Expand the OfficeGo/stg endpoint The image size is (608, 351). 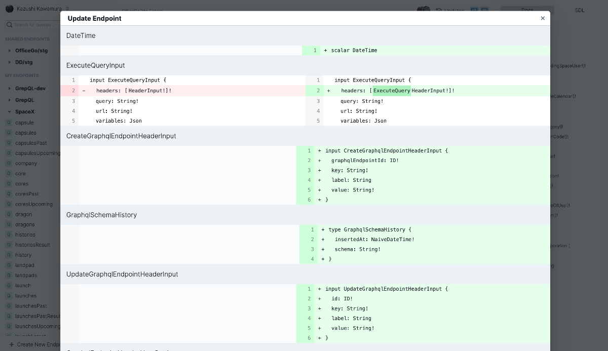10,51
